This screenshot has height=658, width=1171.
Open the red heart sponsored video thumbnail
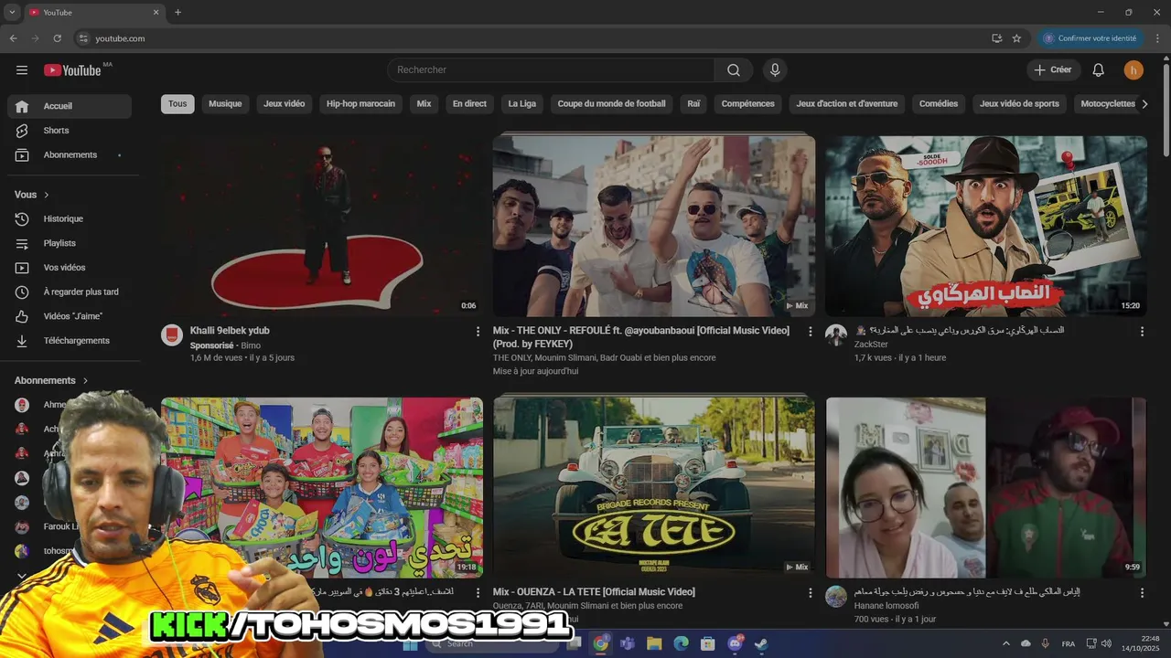(322, 226)
